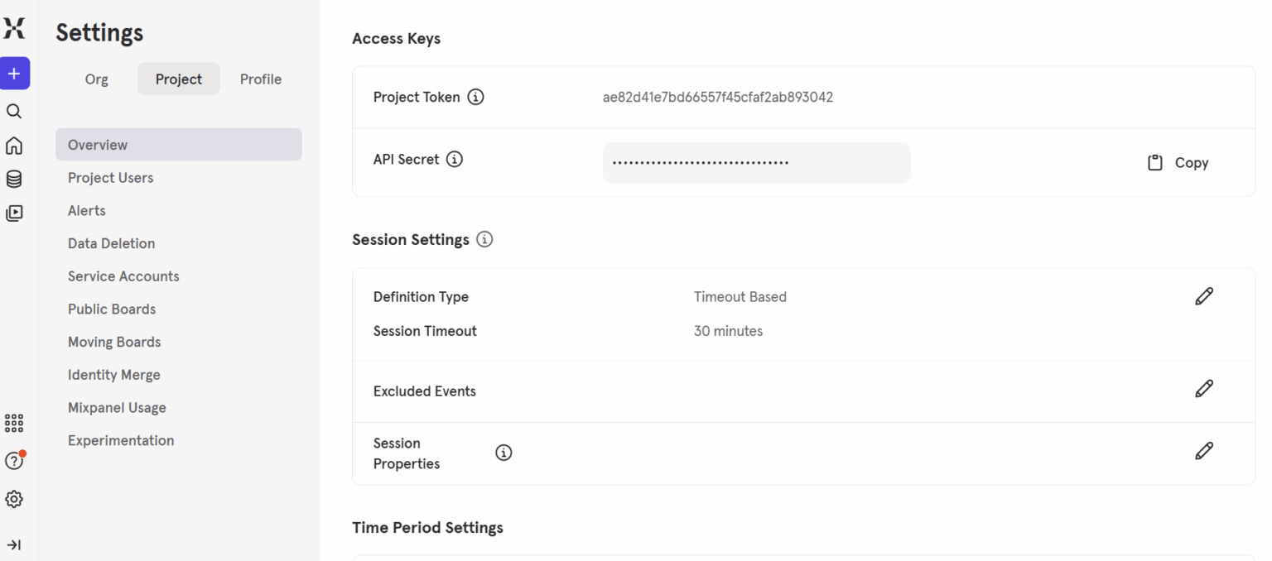1272x561 pixels.
Task: Open Boards from the sidebar icon
Action: (15, 213)
